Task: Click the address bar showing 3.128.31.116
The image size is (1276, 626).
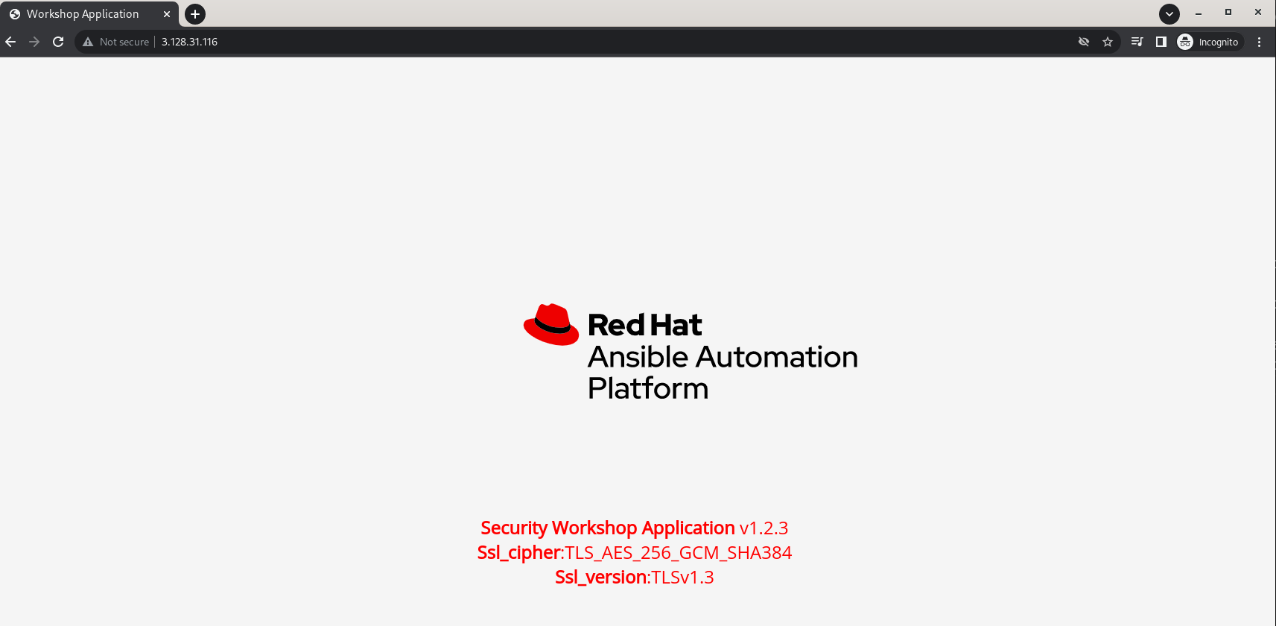Action: click(596, 42)
